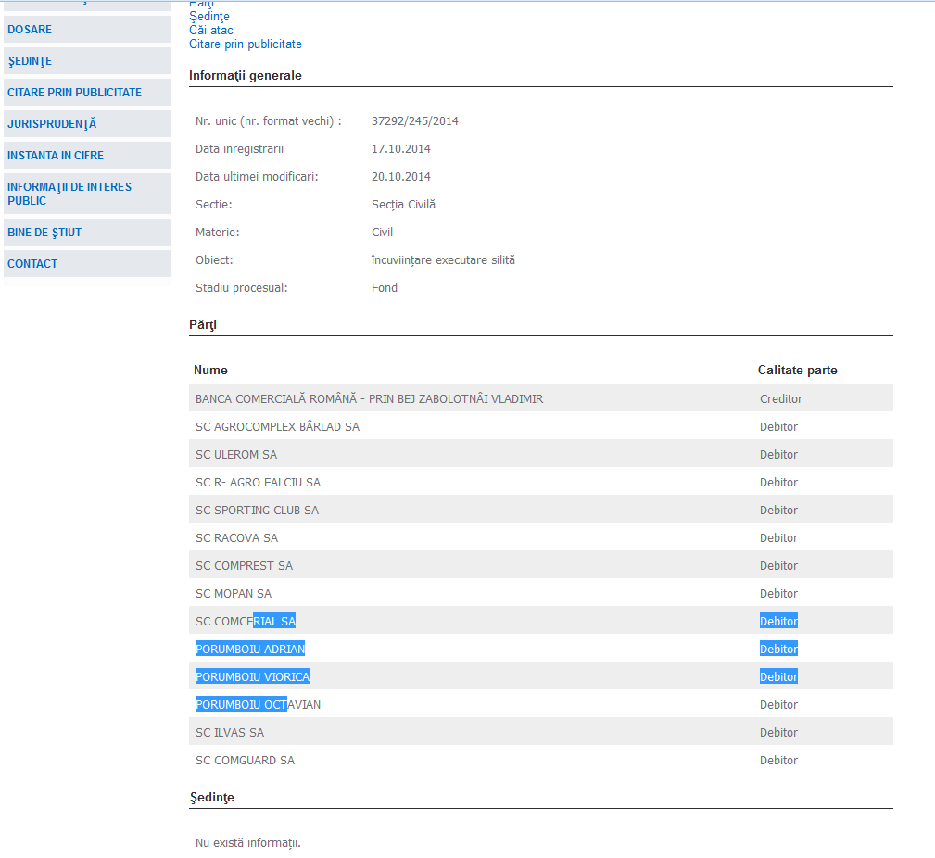This screenshot has width=935, height=858.
Task: Click the PORUMBOIU OCTAVIAN party name
Action: point(258,705)
